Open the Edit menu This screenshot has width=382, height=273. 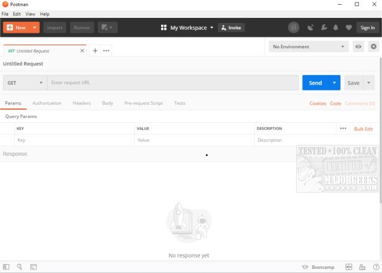click(x=17, y=14)
